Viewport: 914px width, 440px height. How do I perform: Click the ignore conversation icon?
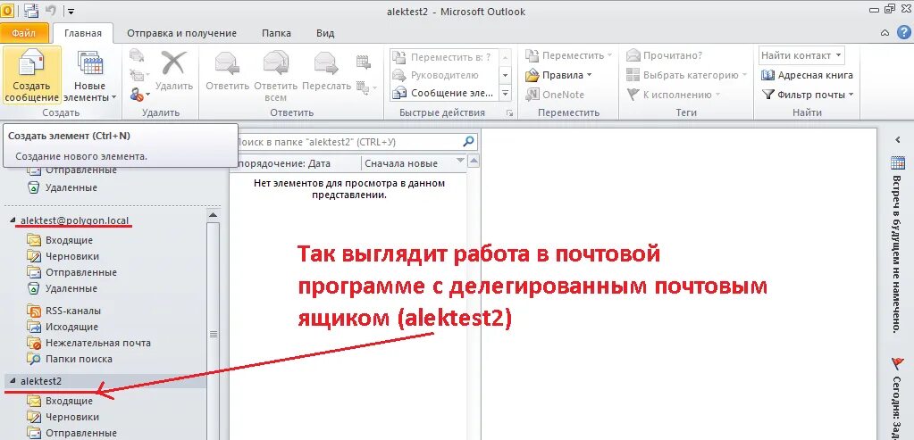coord(137,56)
